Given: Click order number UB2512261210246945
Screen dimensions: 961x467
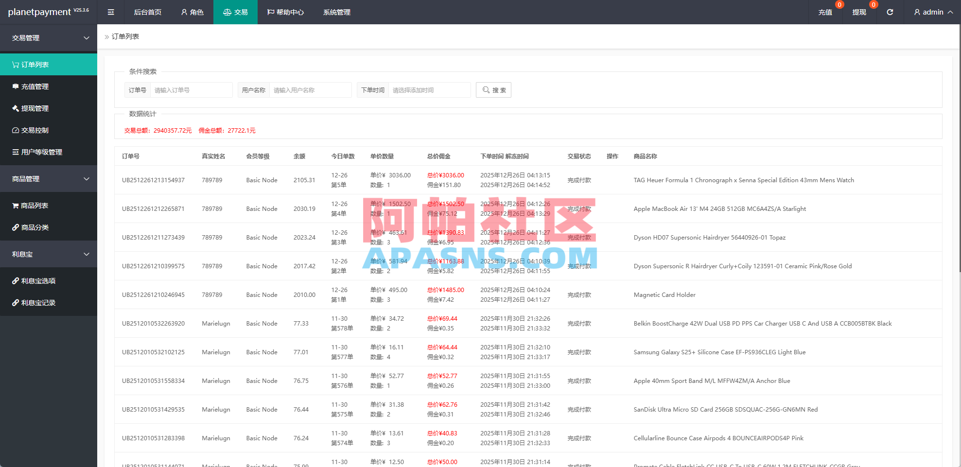Looking at the screenshot, I should 153,295.
